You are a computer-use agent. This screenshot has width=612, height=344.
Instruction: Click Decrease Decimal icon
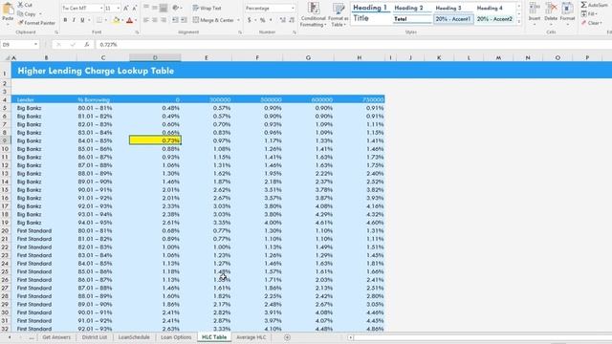292,20
